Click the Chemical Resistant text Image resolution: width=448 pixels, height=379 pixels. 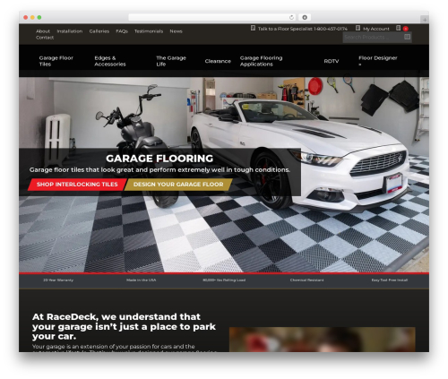click(x=306, y=280)
